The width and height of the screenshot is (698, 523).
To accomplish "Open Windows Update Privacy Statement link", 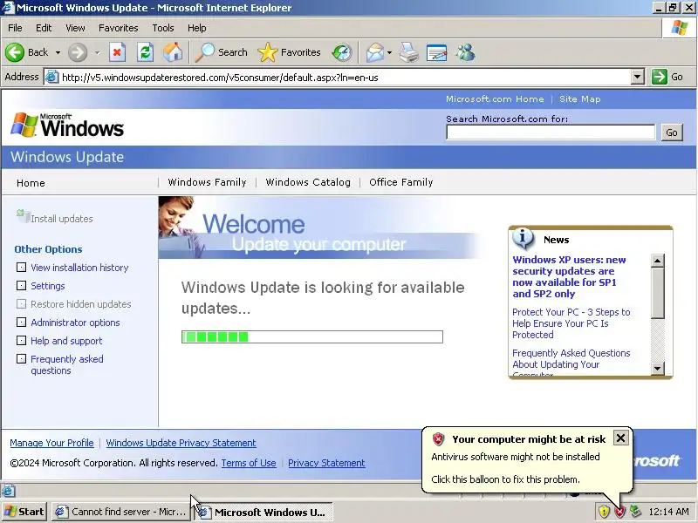I will (x=181, y=443).
